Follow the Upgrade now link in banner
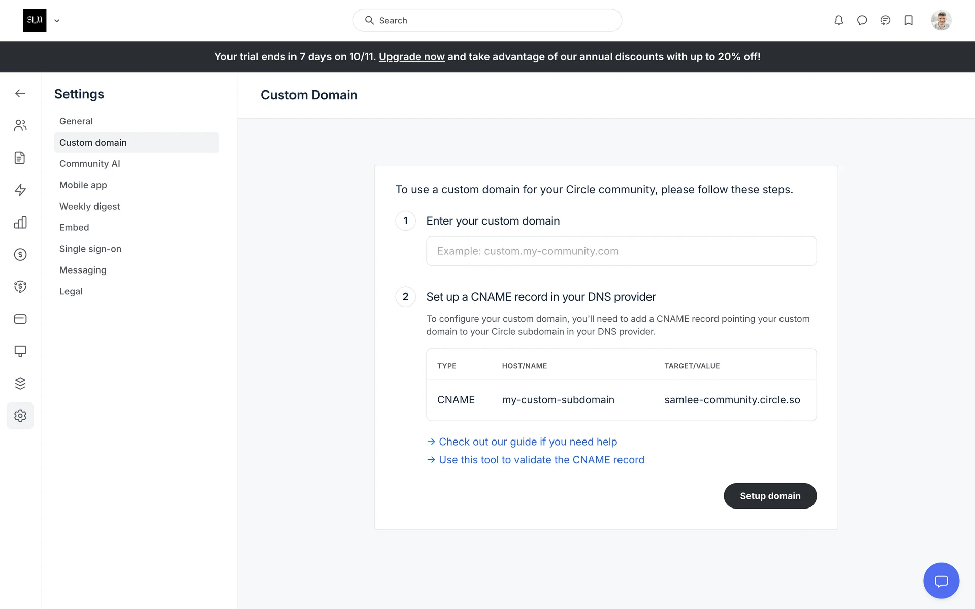Viewport: 975px width, 609px height. click(411, 57)
